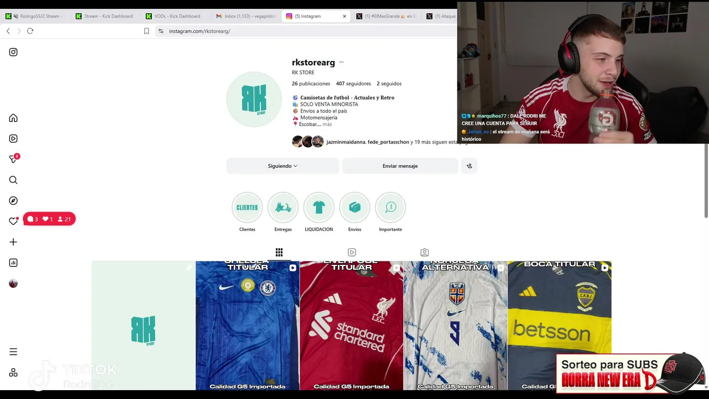Open RK Store logo post thumbnail
The image size is (709, 399).
[143, 326]
